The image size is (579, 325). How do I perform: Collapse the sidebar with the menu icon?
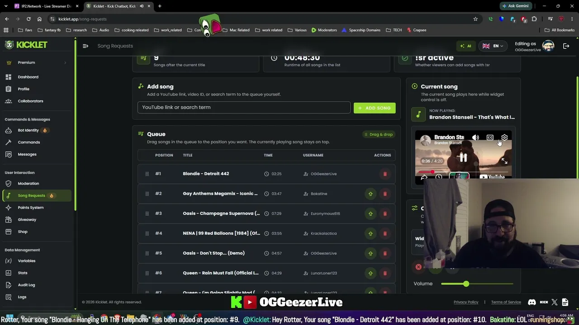85,46
